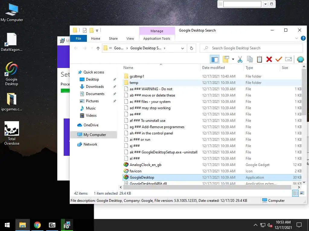
Task: Open the folder options dropdown arrow
Action: point(233,59)
